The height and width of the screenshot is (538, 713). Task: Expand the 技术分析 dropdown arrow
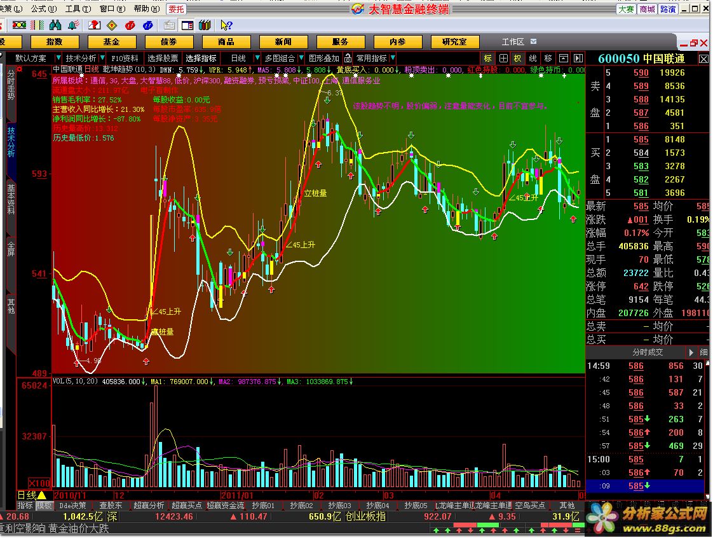[x=102, y=58]
